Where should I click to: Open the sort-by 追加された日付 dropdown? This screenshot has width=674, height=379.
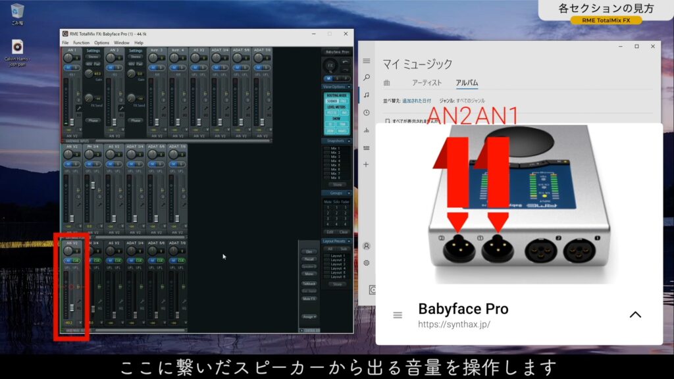tap(417, 101)
